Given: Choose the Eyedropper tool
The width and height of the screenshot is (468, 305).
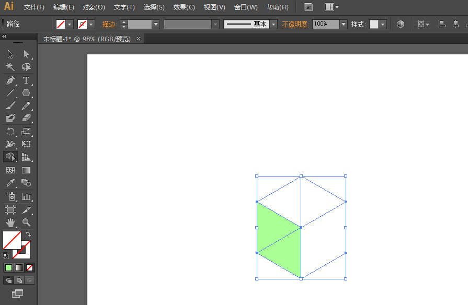Looking at the screenshot, I should pyautogui.click(x=10, y=183).
